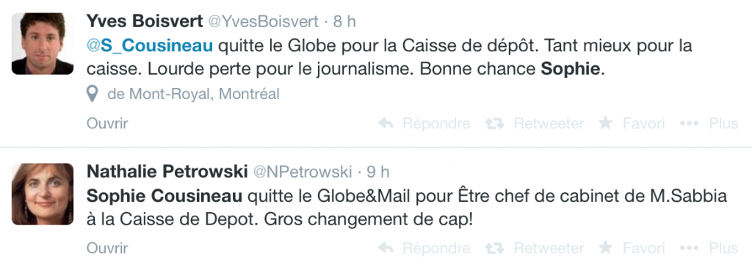Click location pin icon beside de Mont-Royal
The height and width of the screenshot is (270, 752).
point(92,95)
